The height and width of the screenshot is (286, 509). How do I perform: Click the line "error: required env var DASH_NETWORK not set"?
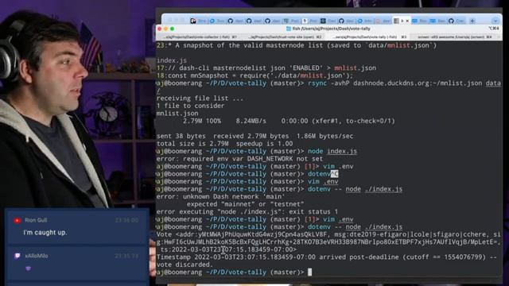239,159
